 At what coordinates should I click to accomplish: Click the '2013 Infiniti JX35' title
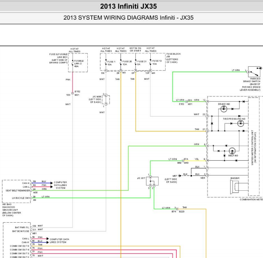[128, 7]
